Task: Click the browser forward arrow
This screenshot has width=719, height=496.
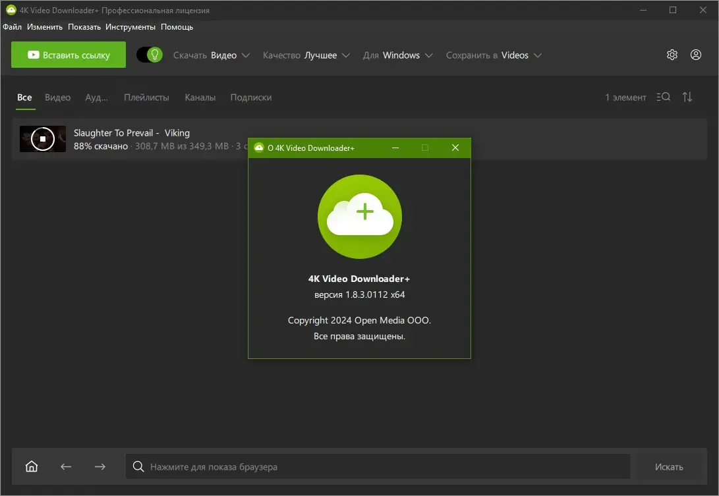Action: pyautogui.click(x=100, y=466)
